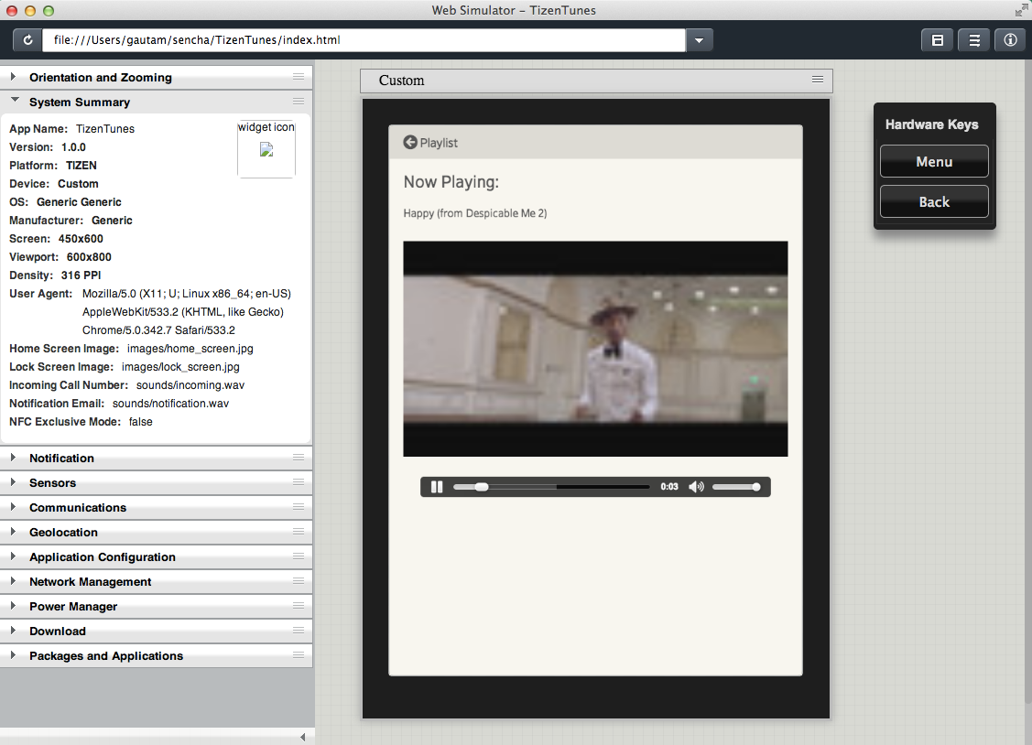Open the configuration list toolbar icon
Image resolution: width=1032 pixels, height=745 pixels.
[974, 40]
